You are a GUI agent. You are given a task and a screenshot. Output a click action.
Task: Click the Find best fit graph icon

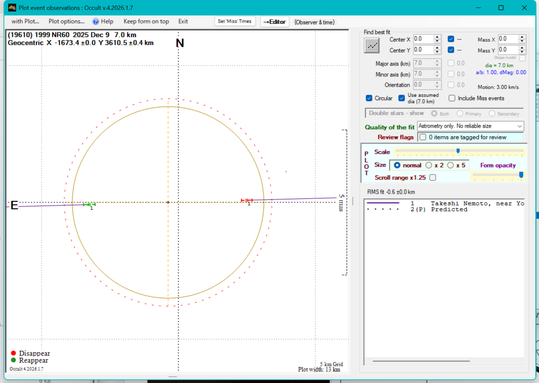(372, 45)
